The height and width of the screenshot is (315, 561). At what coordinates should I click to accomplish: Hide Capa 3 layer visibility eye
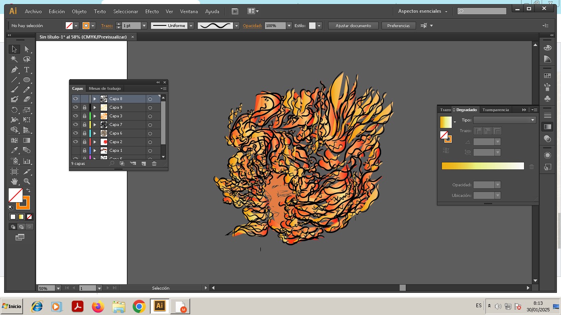point(76,116)
